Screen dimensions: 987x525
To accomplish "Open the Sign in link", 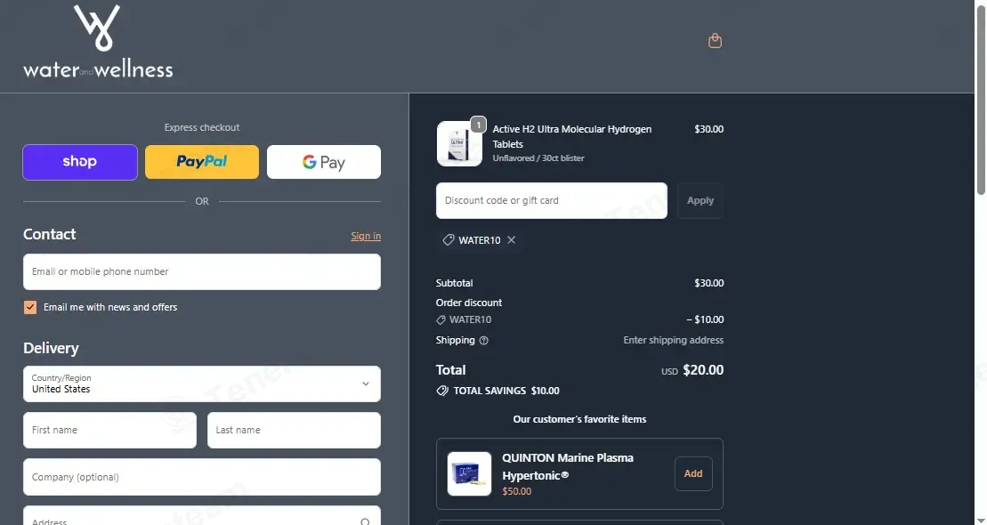I will 366,236.
